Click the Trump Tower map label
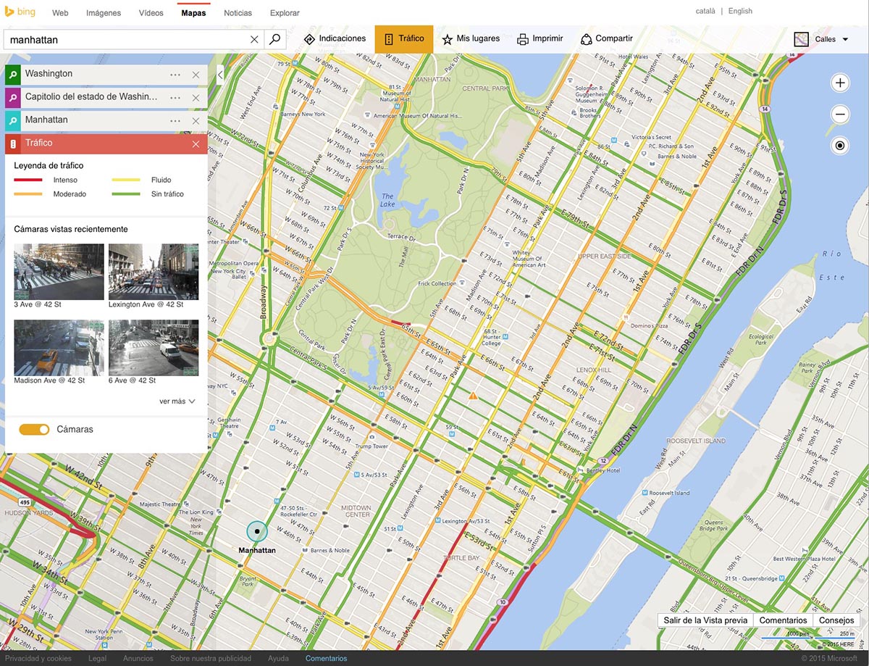 point(371,446)
